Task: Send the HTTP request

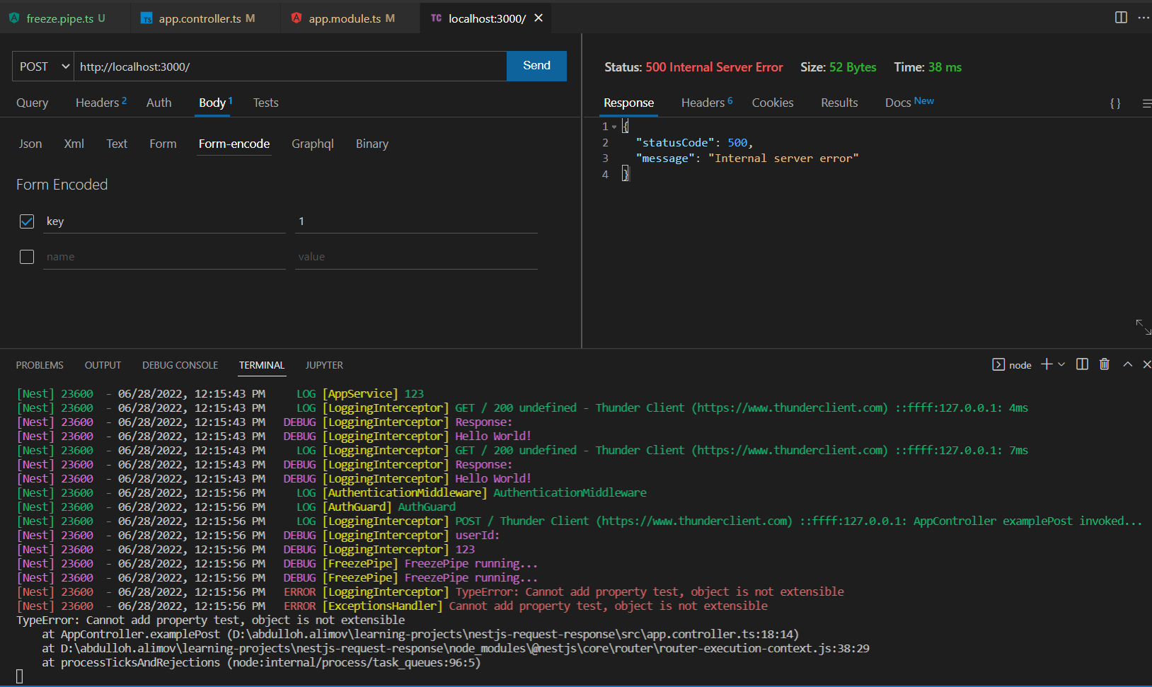Action: (536, 66)
